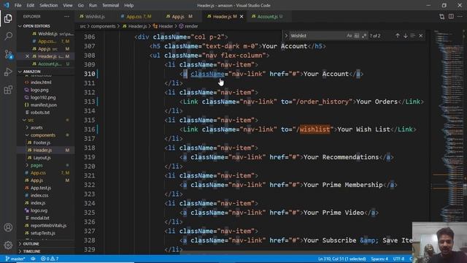Click the Explorer more actions ellipsis

point(66,16)
